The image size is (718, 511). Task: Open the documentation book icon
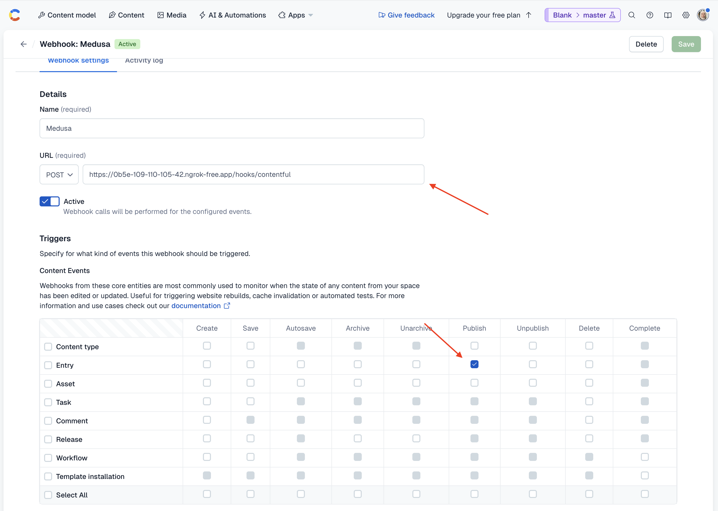coord(668,15)
